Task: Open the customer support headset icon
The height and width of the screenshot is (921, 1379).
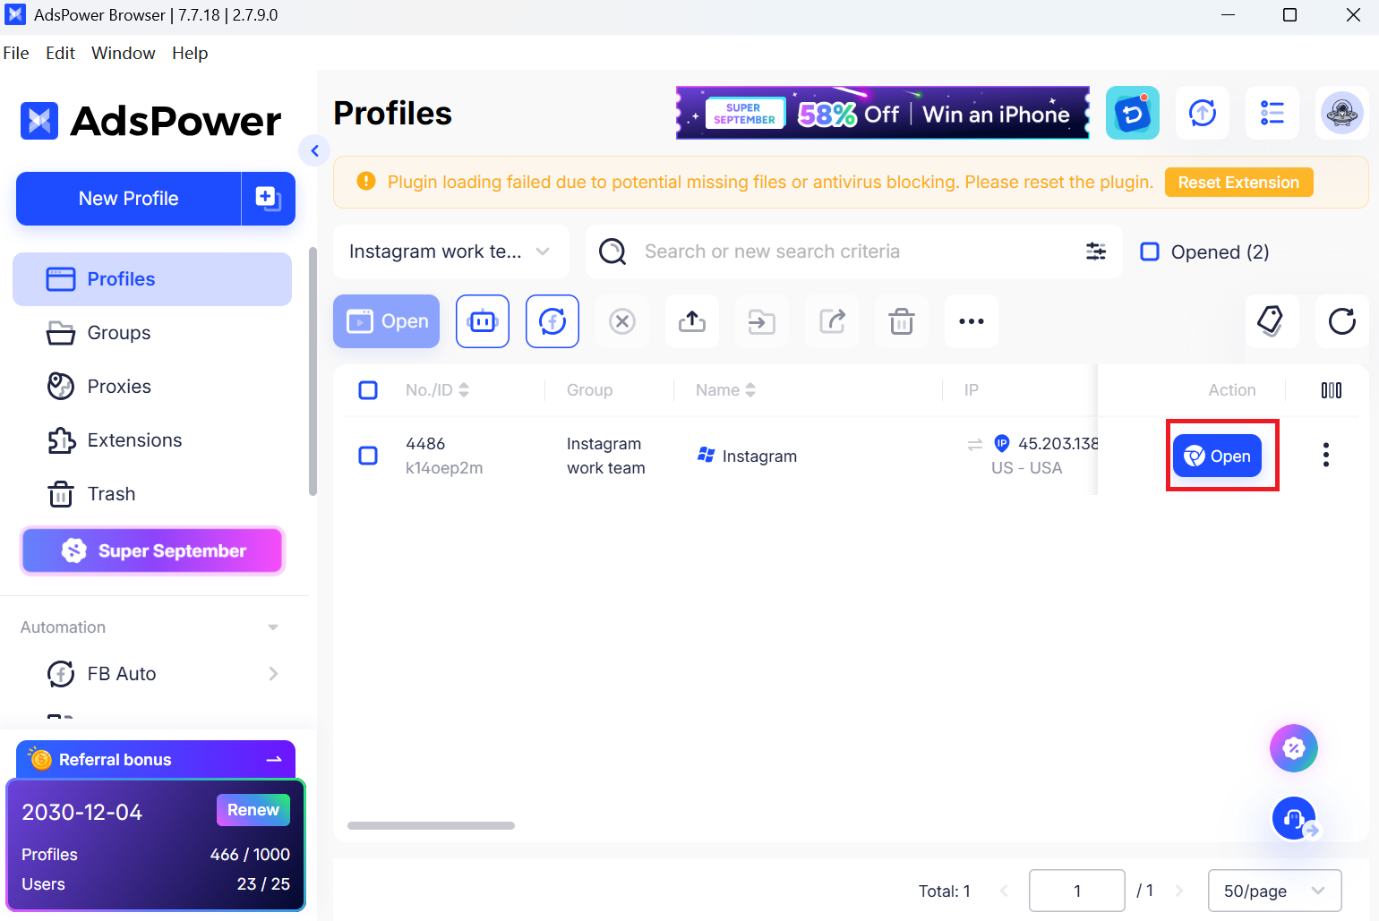Action: 1294,818
